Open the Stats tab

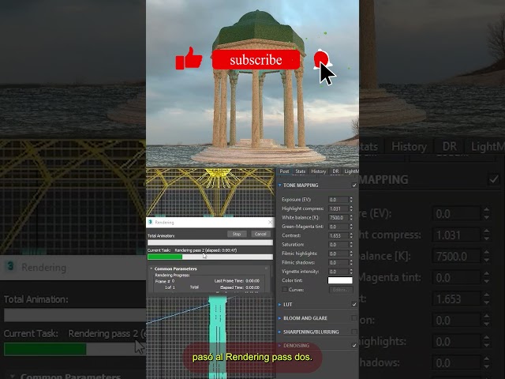coord(300,171)
